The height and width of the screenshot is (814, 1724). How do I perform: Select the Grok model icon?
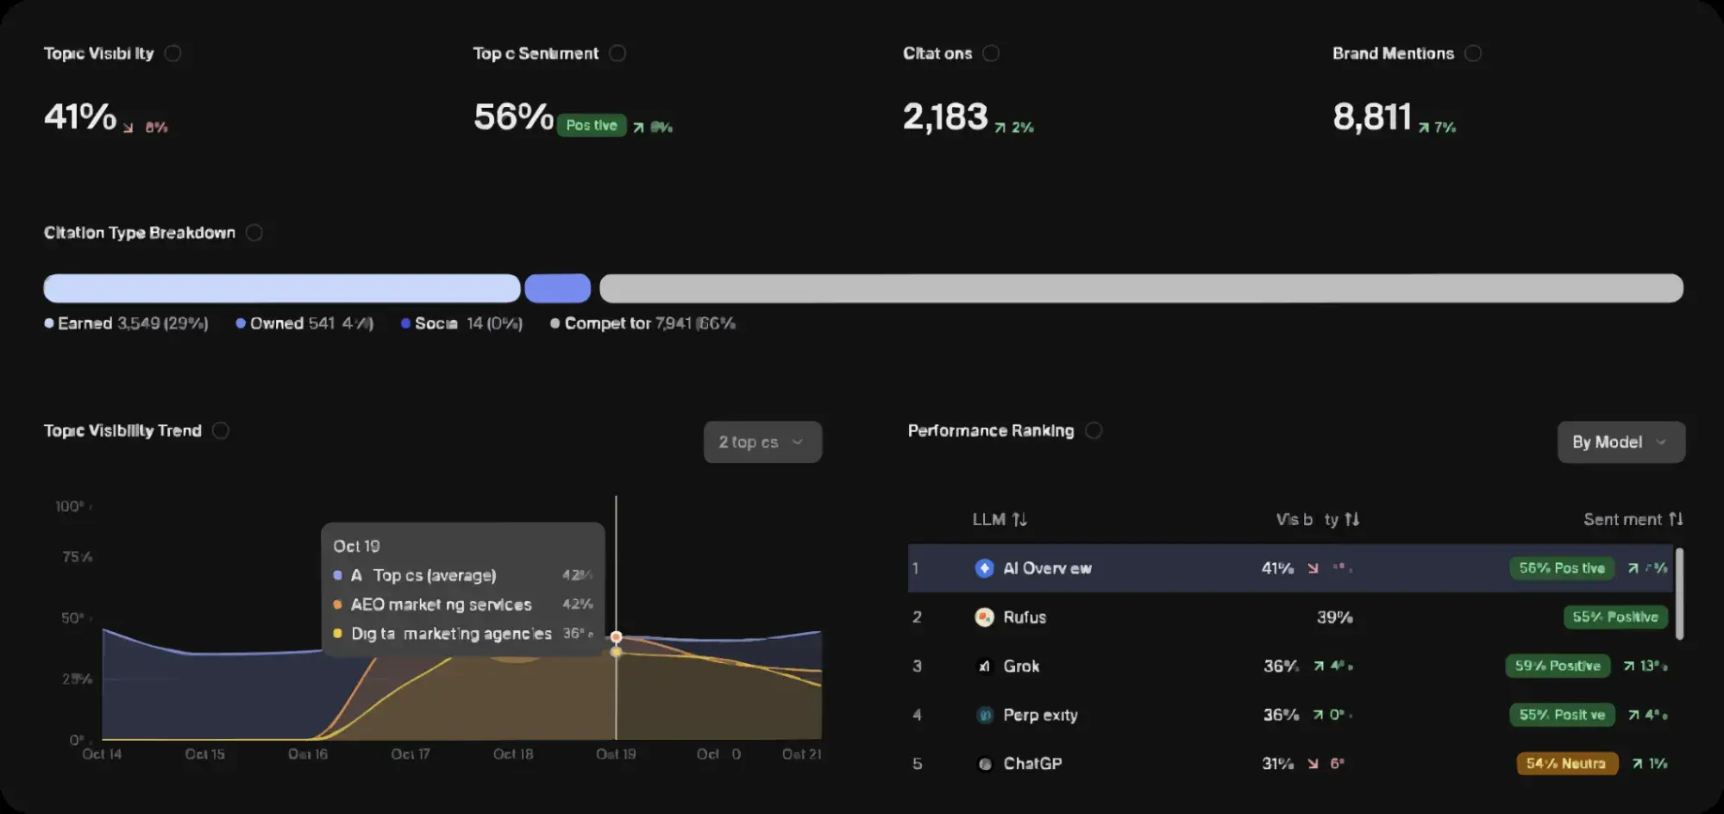(984, 666)
